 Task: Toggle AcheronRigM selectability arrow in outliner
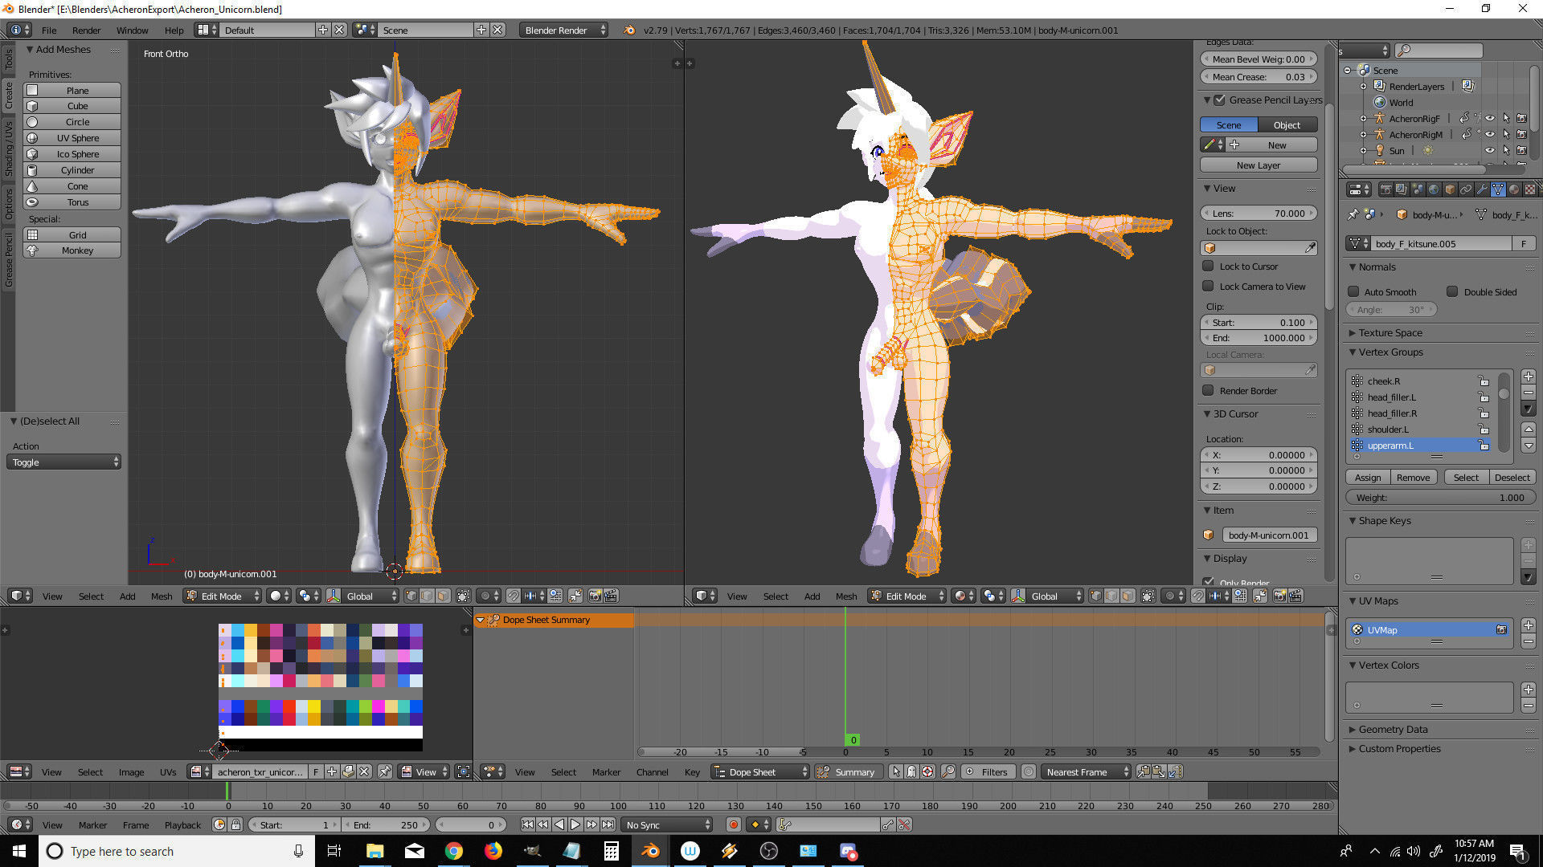click(x=1506, y=134)
